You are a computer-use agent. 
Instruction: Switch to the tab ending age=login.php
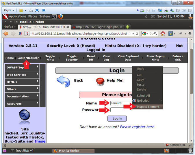tap(97, 27)
